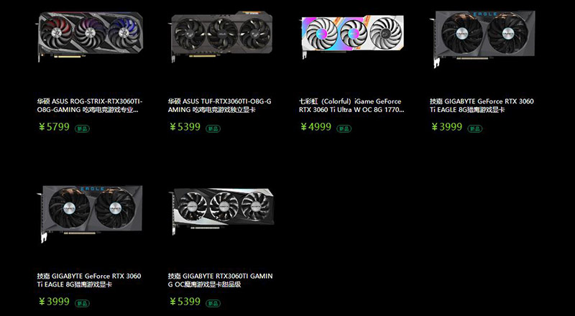The height and width of the screenshot is (316, 575).
Task: Select the ¥4999 price
Action: (x=316, y=127)
